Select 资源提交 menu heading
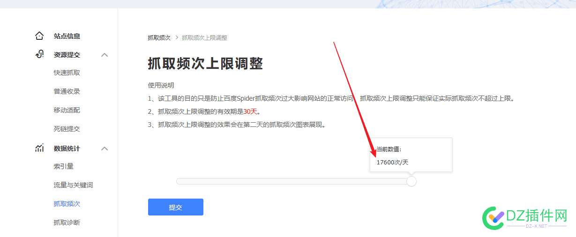The height and width of the screenshot is (237, 576). (x=67, y=55)
